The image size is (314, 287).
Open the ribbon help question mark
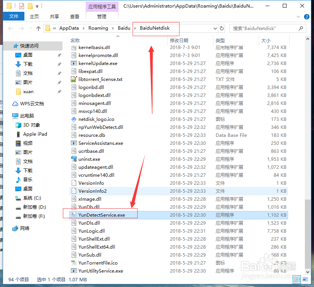[306, 17]
